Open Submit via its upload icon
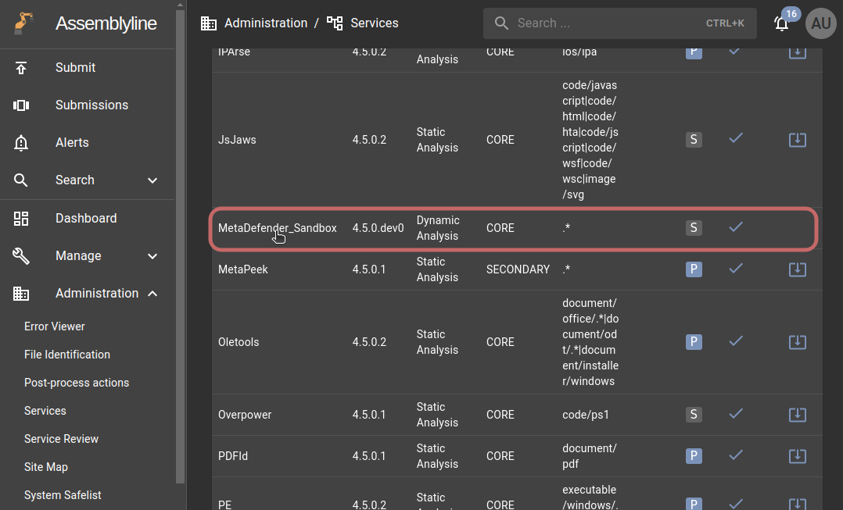 click(x=21, y=68)
